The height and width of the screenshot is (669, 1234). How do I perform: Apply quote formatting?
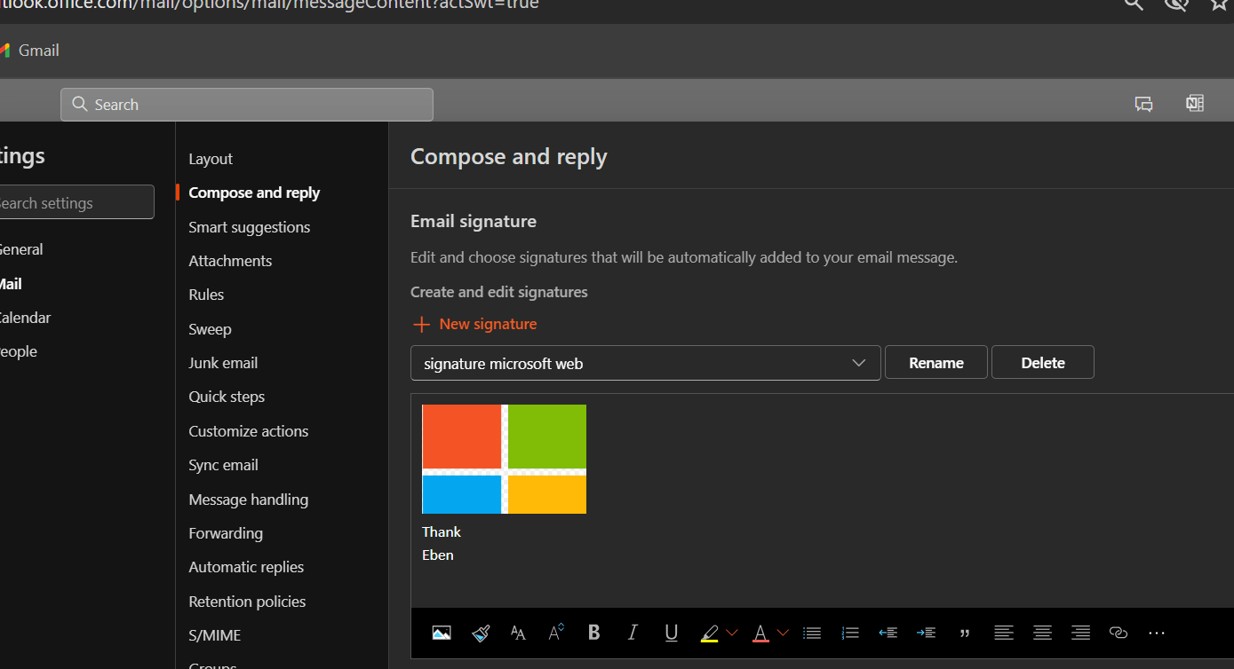pos(965,633)
